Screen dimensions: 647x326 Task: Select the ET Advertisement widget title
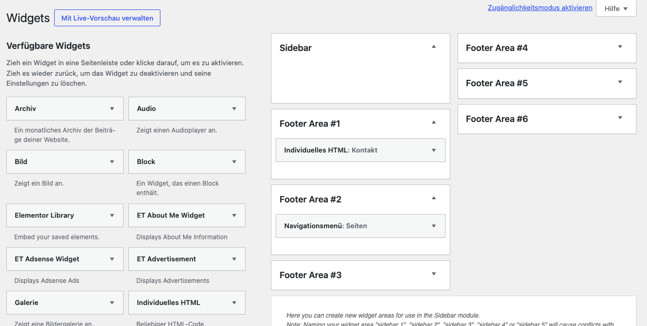[167, 259]
